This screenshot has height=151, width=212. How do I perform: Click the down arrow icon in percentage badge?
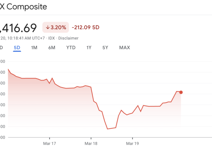coord(48,27)
